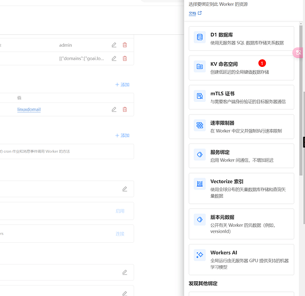305x296 pixels.
Task: Edit the linuxdomail binding
Action: tap(114, 110)
